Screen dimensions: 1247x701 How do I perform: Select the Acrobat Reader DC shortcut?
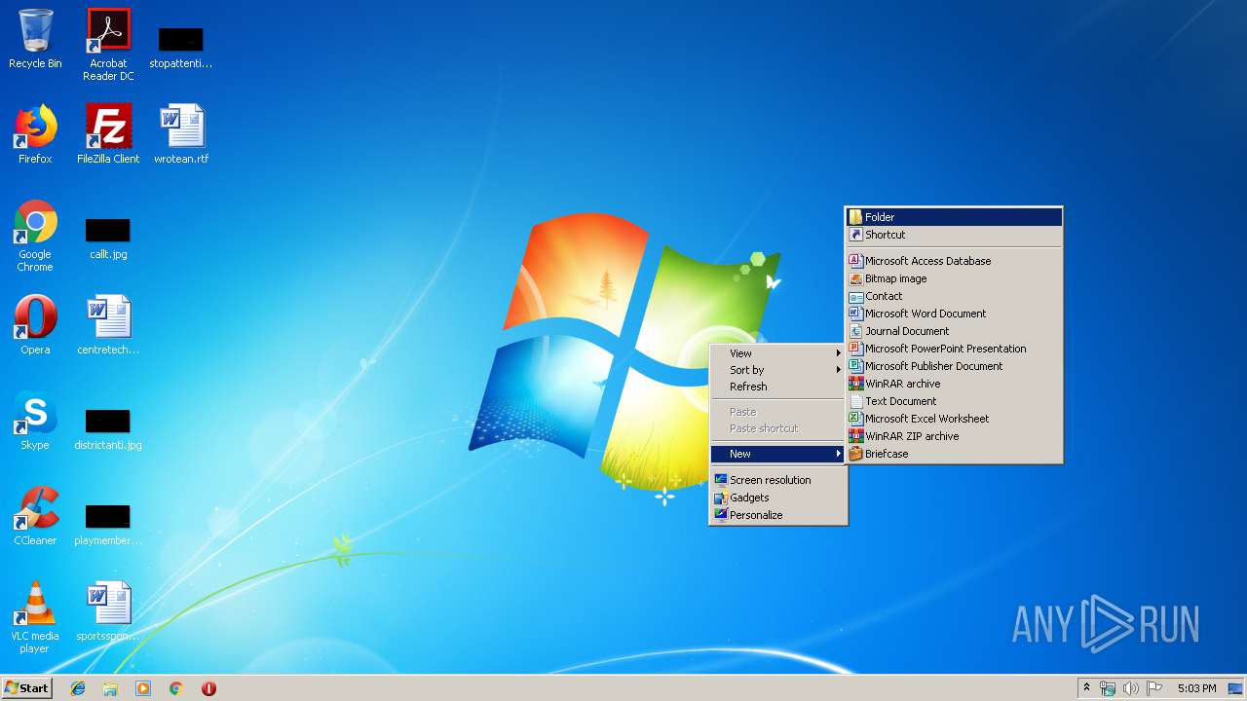108,45
